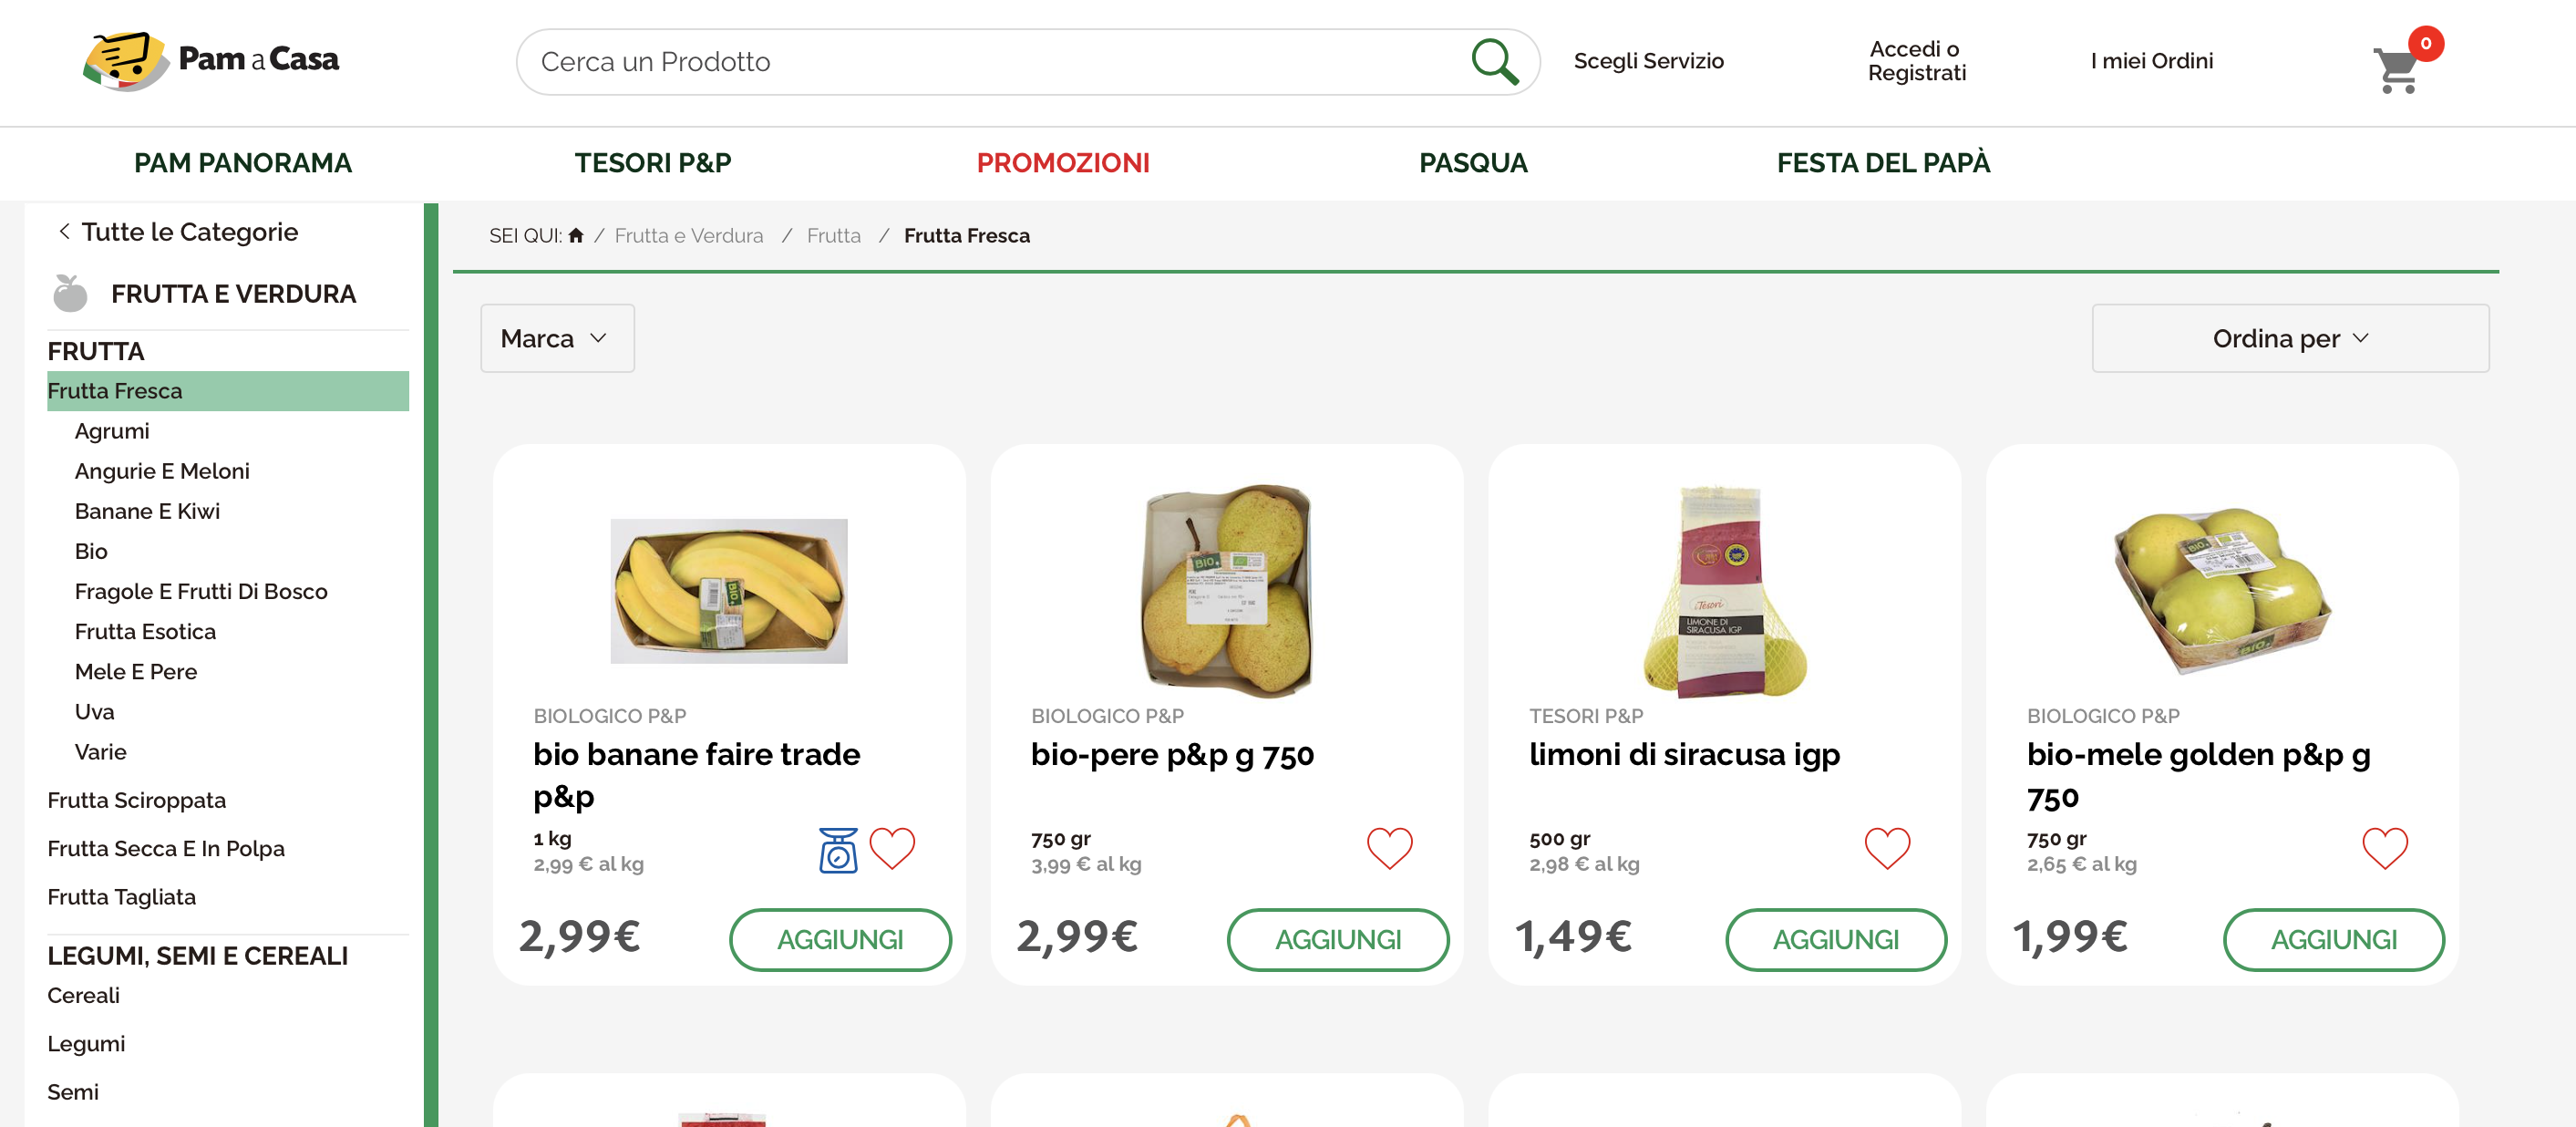This screenshot has height=1127, width=2576.
Task: Click the search magnifier icon
Action: (1494, 62)
